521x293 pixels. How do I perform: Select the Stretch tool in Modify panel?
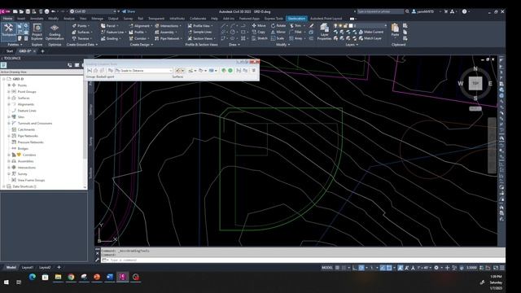[260, 38]
